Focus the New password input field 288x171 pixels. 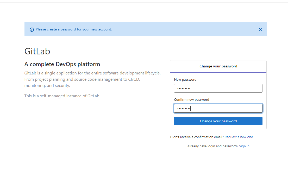click(218, 88)
